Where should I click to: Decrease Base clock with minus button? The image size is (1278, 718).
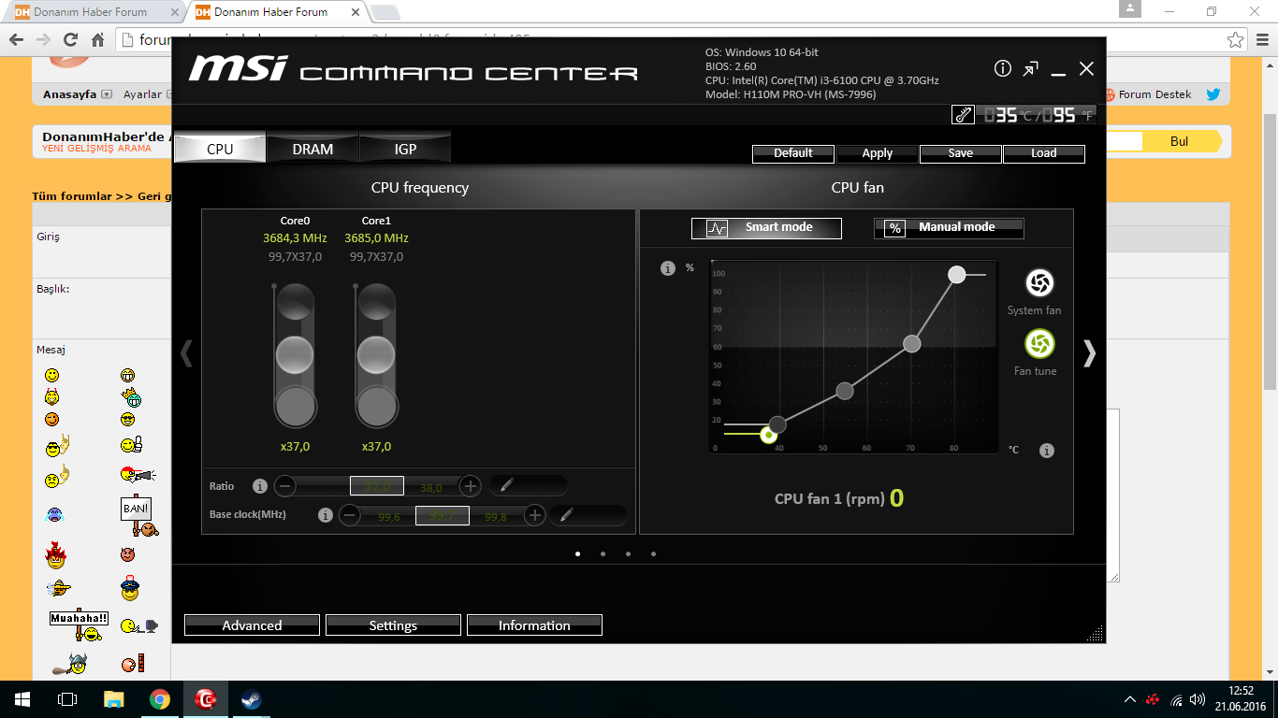tap(350, 515)
